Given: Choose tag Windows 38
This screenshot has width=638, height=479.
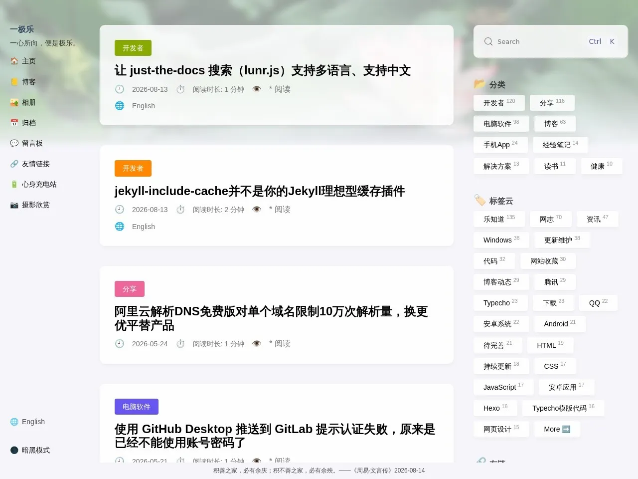Looking at the screenshot, I should [x=501, y=240].
